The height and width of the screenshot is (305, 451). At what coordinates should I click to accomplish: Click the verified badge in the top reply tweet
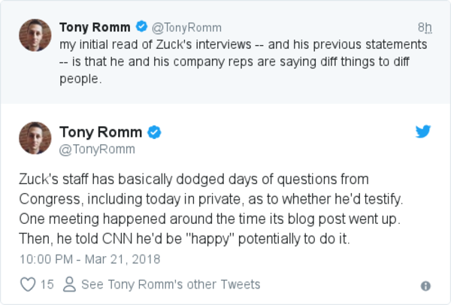click(141, 28)
